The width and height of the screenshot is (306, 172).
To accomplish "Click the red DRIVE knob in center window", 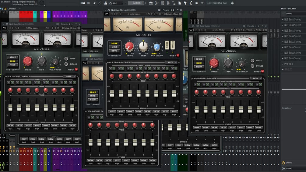I will click(x=129, y=46).
